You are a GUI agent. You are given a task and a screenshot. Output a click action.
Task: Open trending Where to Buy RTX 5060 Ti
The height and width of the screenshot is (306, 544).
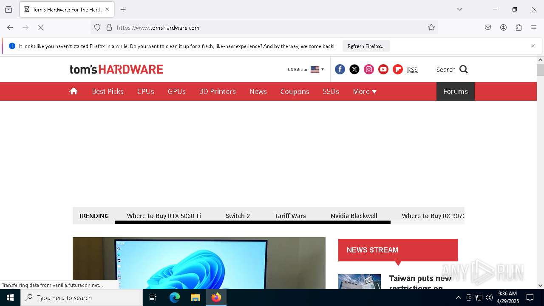[164, 216]
